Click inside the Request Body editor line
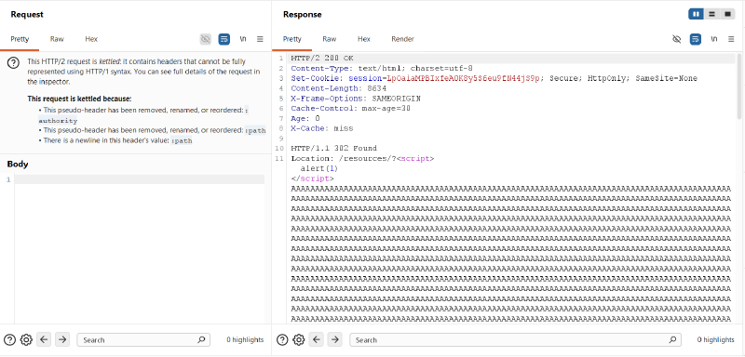745x357 pixels. pos(139,179)
